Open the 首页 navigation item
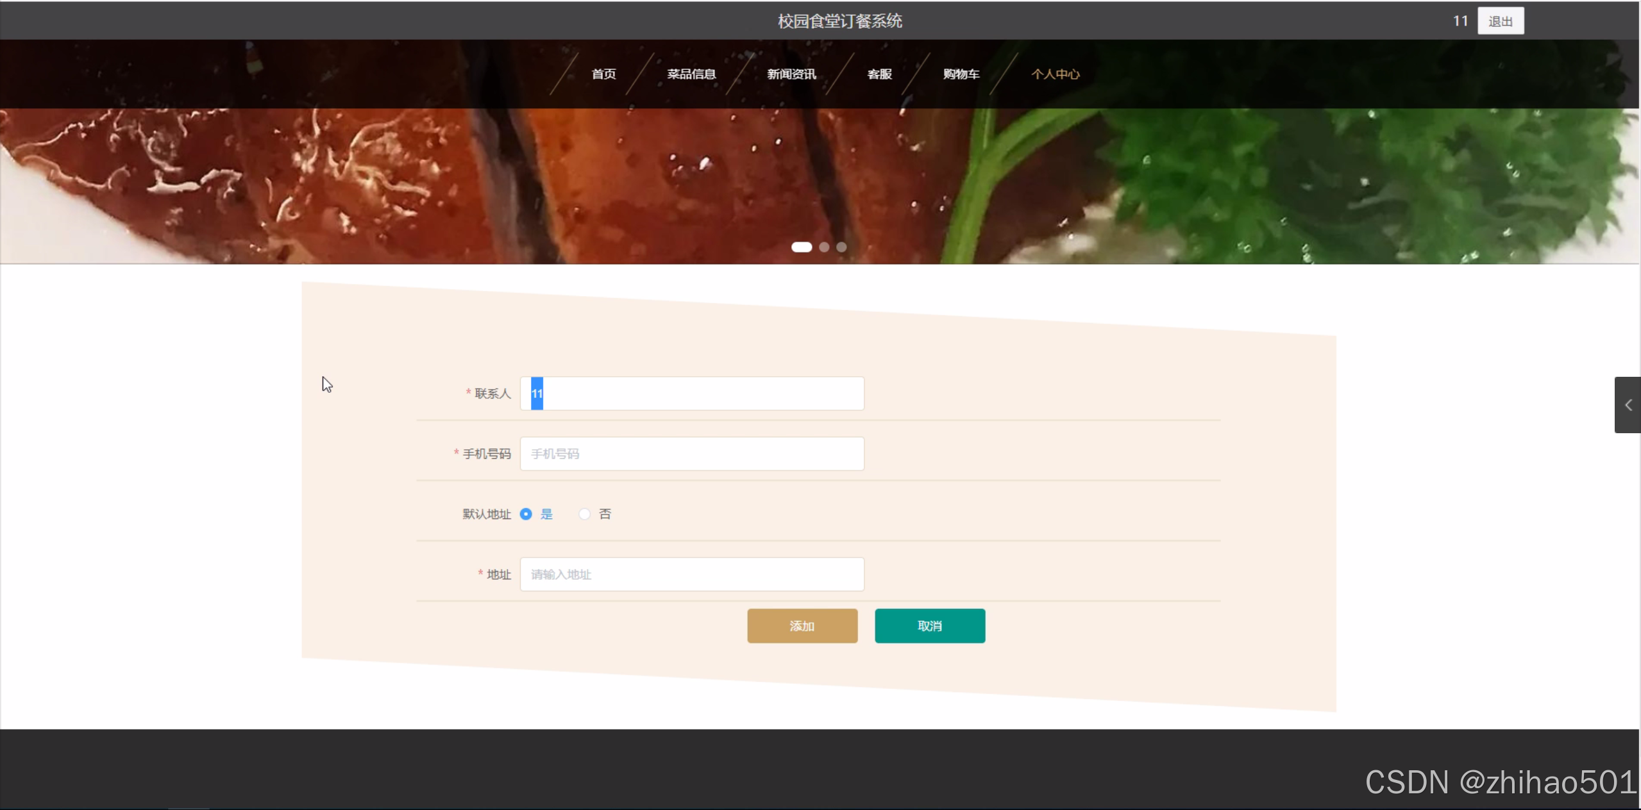This screenshot has height=810, width=1641. pyautogui.click(x=603, y=74)
